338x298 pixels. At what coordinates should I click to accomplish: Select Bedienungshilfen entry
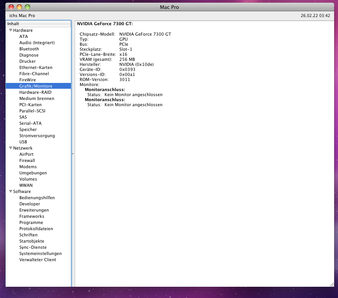[37, 198]
